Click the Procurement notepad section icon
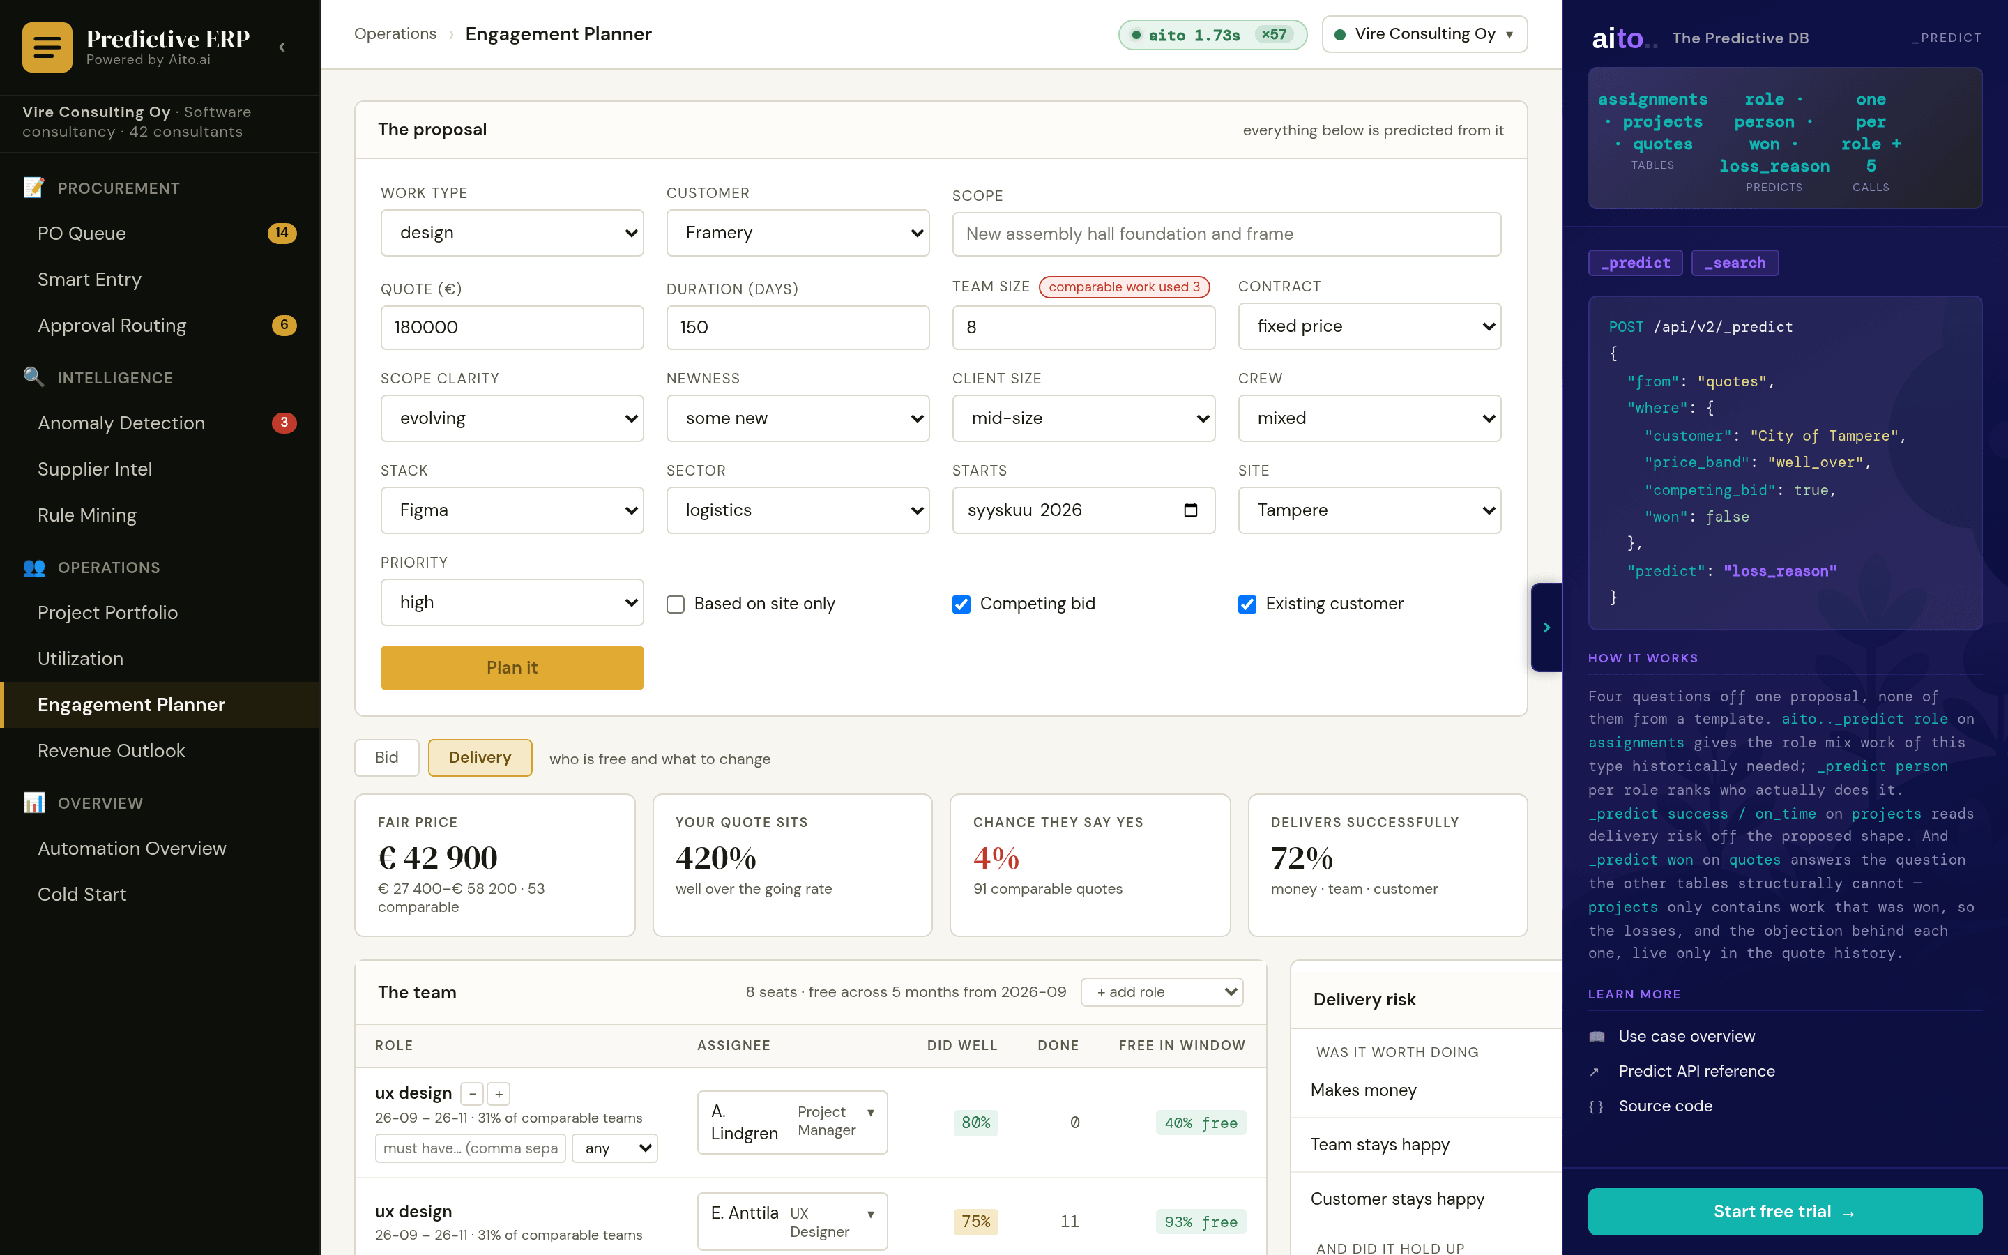This screenshot has height=1255, width=2008. point(34,188)
